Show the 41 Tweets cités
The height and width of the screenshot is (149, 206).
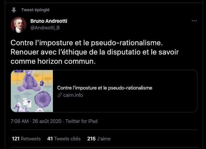[x=63, y=139]
